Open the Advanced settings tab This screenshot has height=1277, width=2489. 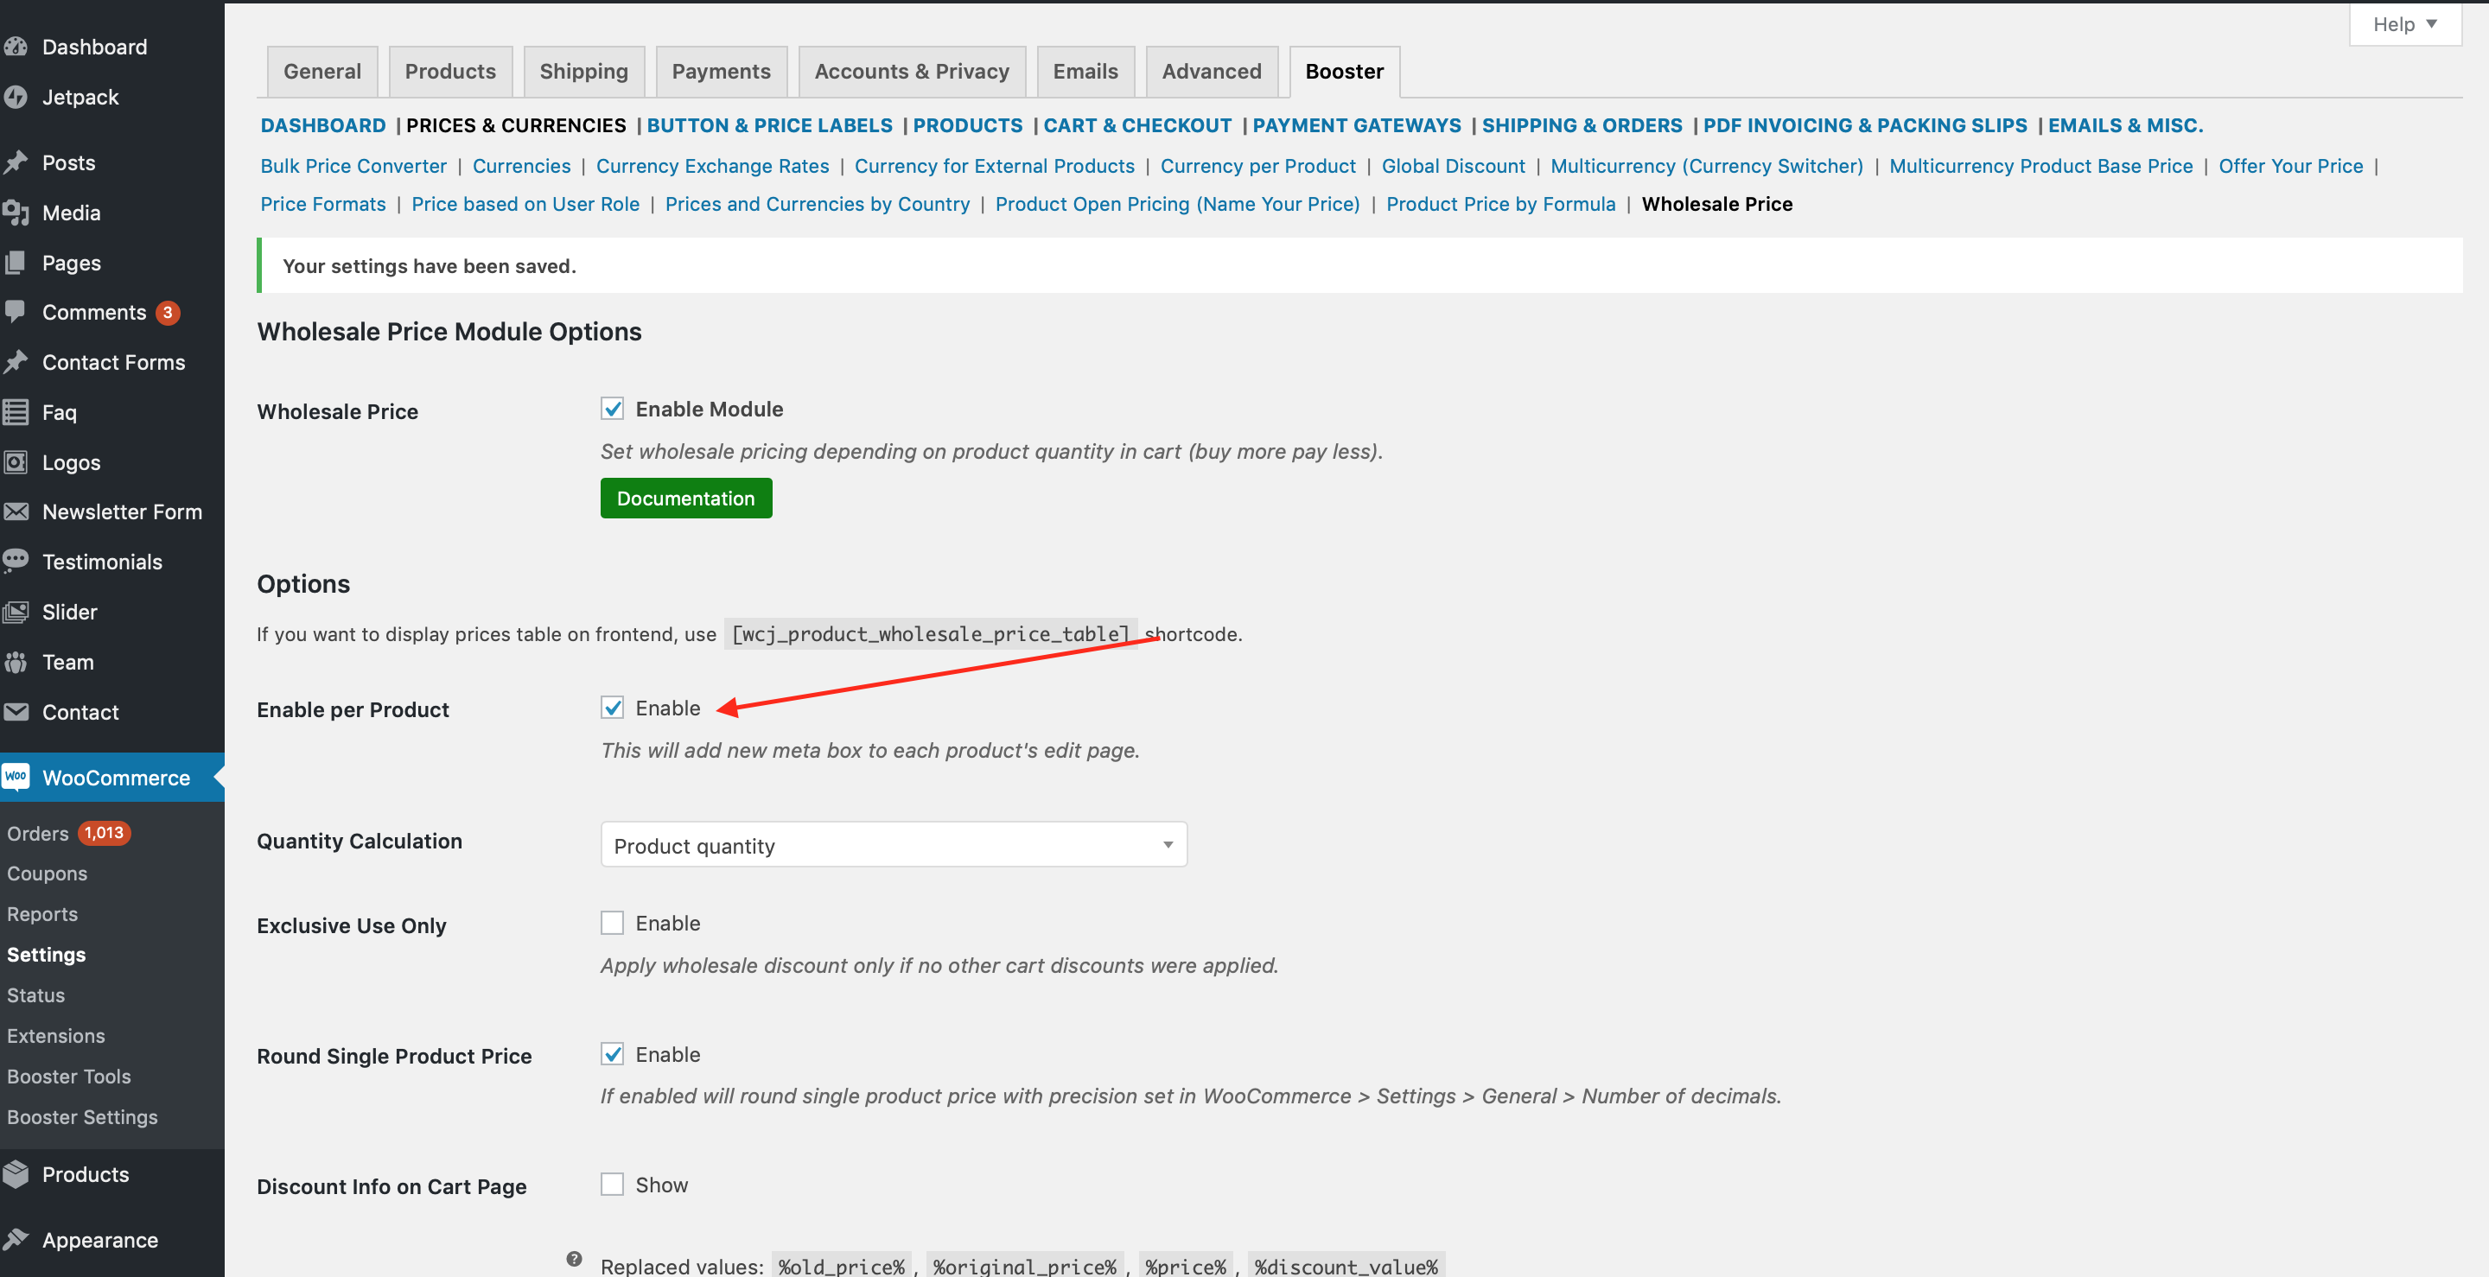tap(1212, 72)
